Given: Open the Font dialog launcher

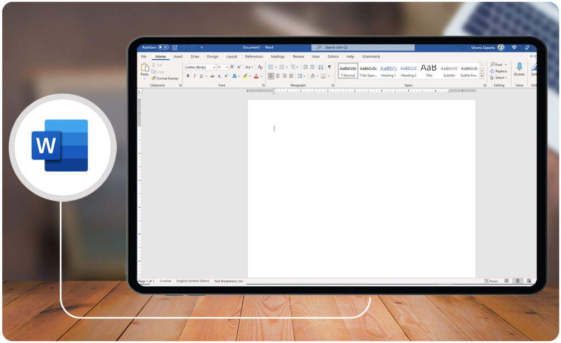Looking at the screenshot, I should (264, 85).
